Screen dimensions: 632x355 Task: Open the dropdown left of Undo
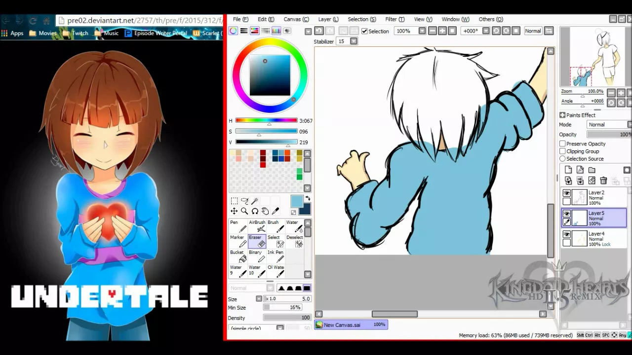tap(308, 31)
